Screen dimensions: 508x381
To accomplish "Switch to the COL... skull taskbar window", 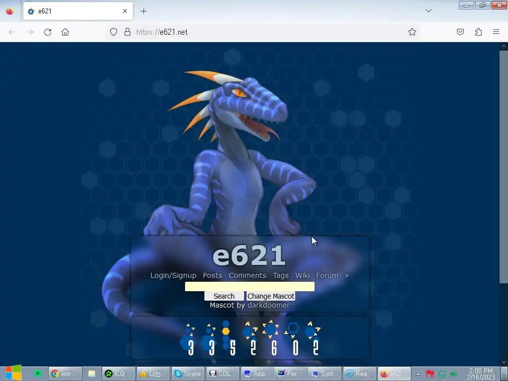I will coord(223,374).
